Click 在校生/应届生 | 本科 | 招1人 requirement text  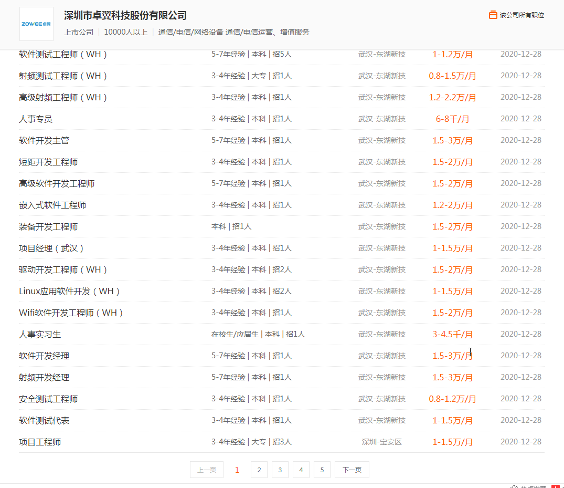point(258,334)
